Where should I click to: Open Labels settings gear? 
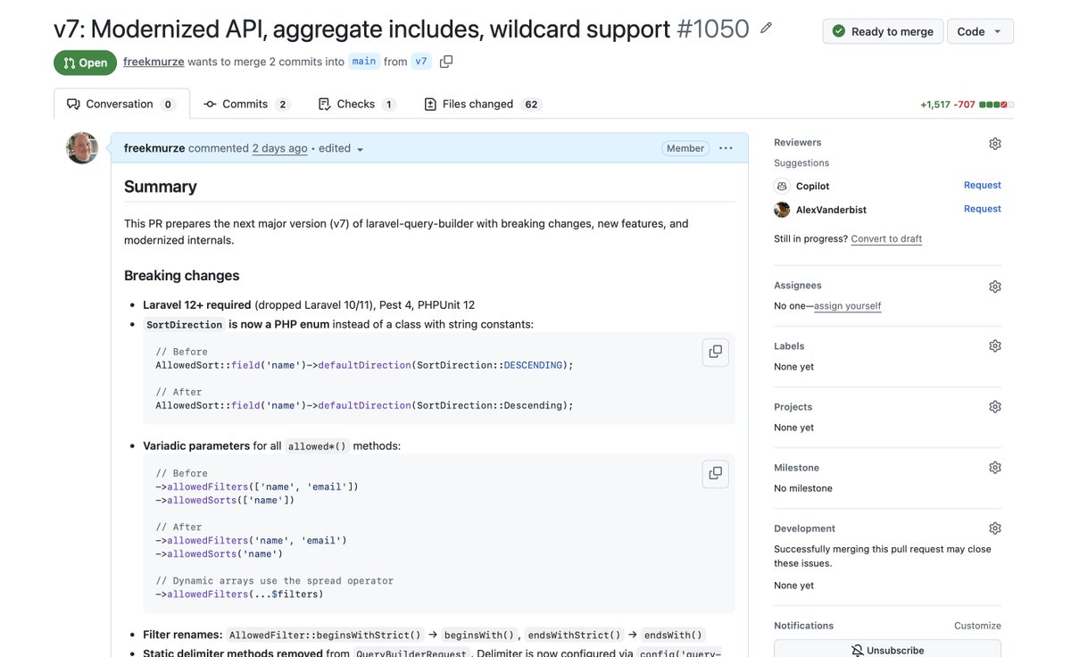click(x=995, y=346)
